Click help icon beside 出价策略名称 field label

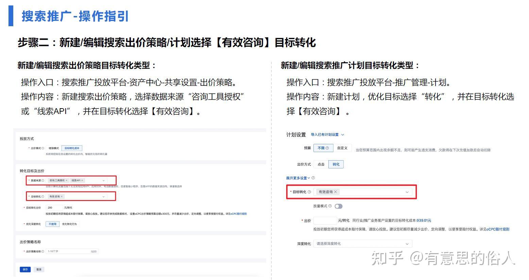[x=43, y=251]
